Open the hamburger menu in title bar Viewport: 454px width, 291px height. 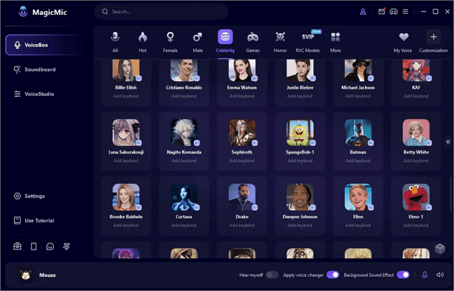(x=405, y=12)
